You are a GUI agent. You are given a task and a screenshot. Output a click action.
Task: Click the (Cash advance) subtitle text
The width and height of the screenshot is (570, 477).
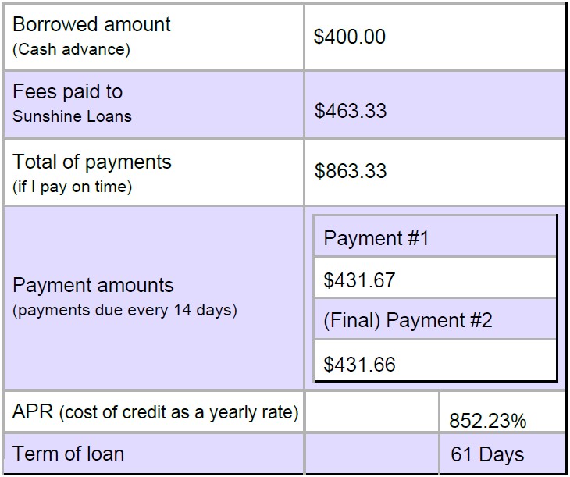(71, 49)
